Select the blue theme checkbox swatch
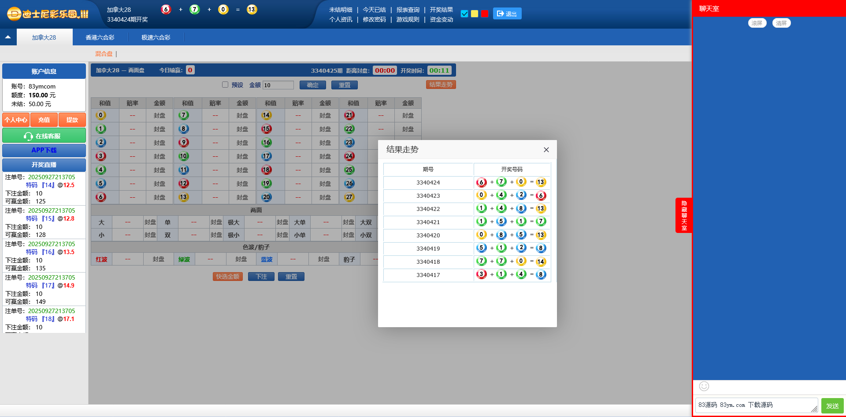Screen dimensions: 846x417 464,14
